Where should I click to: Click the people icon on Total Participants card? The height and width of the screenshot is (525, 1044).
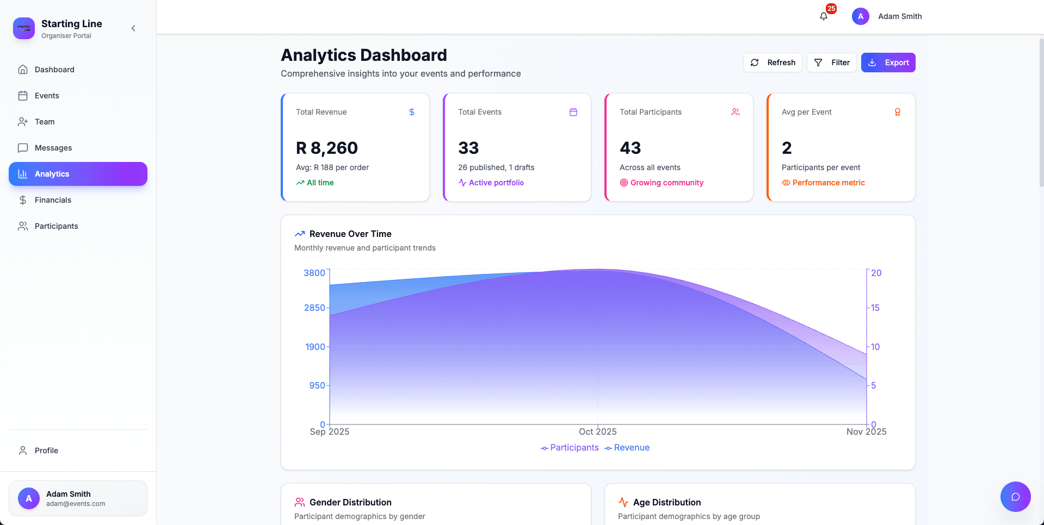[x=736, y=112]
